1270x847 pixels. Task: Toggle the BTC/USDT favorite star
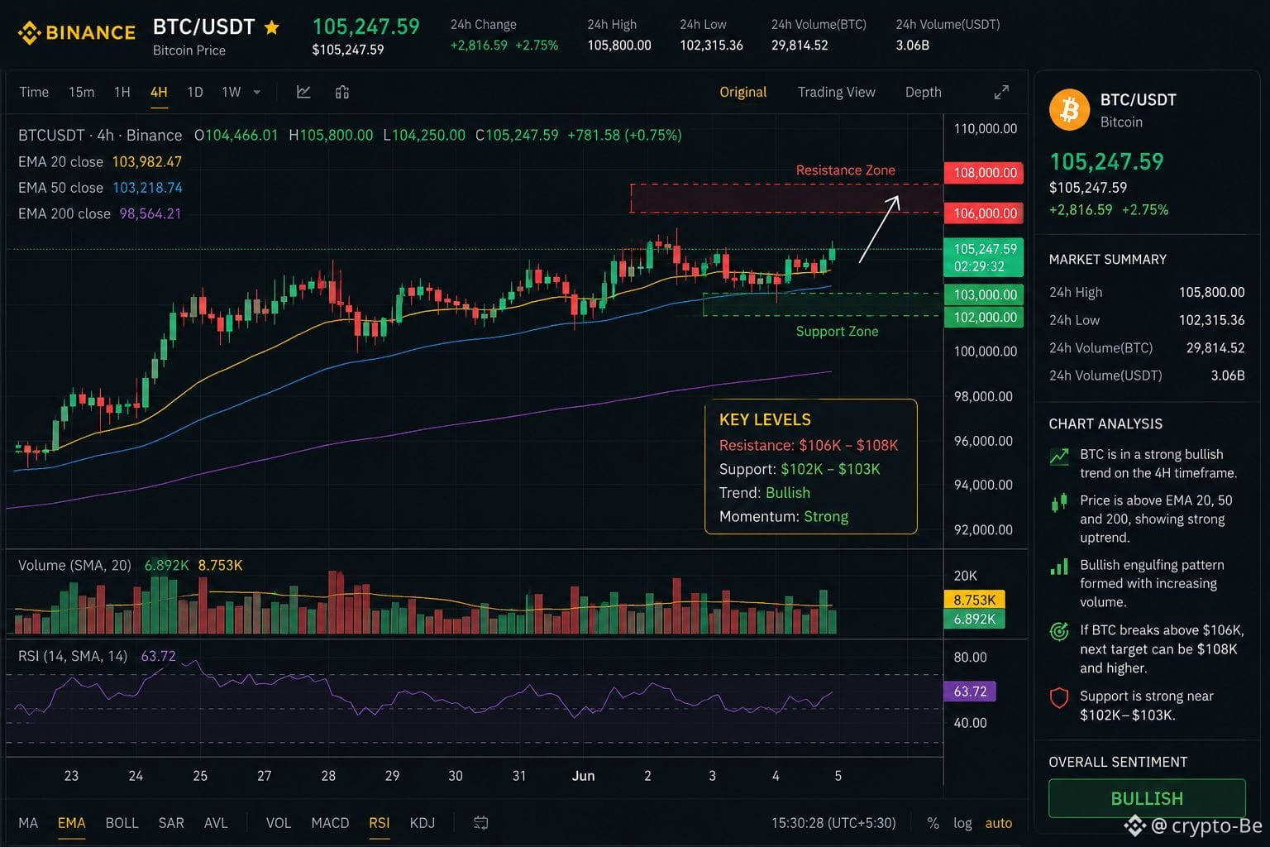271,27
